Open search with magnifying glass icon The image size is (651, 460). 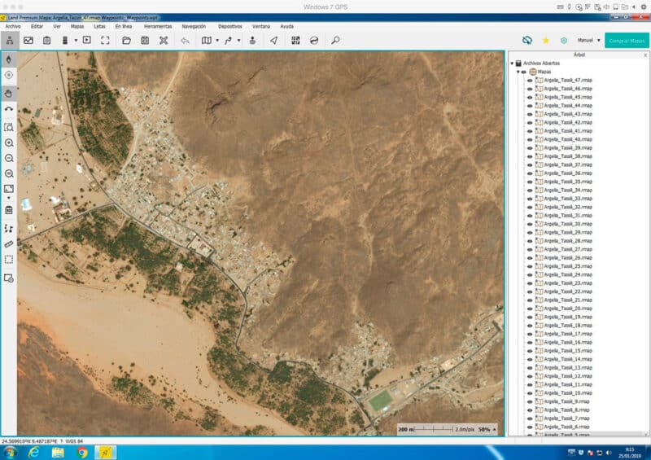[335, 41]
